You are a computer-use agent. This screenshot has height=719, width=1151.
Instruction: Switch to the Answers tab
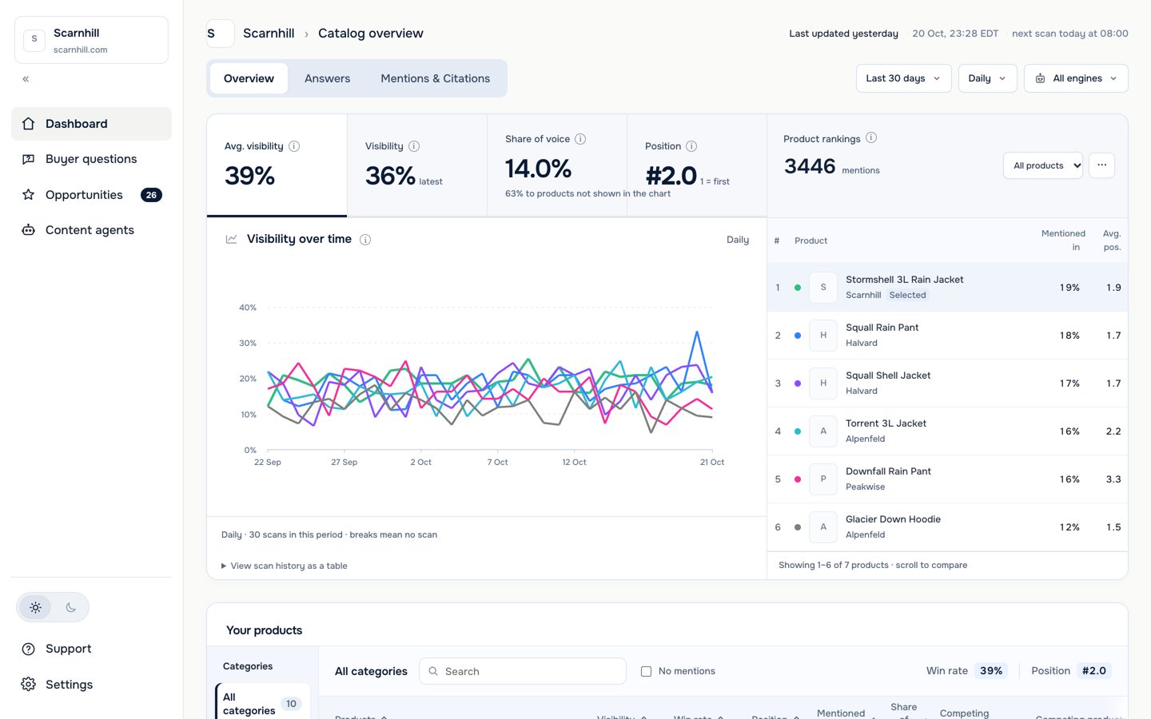(327, 78)
